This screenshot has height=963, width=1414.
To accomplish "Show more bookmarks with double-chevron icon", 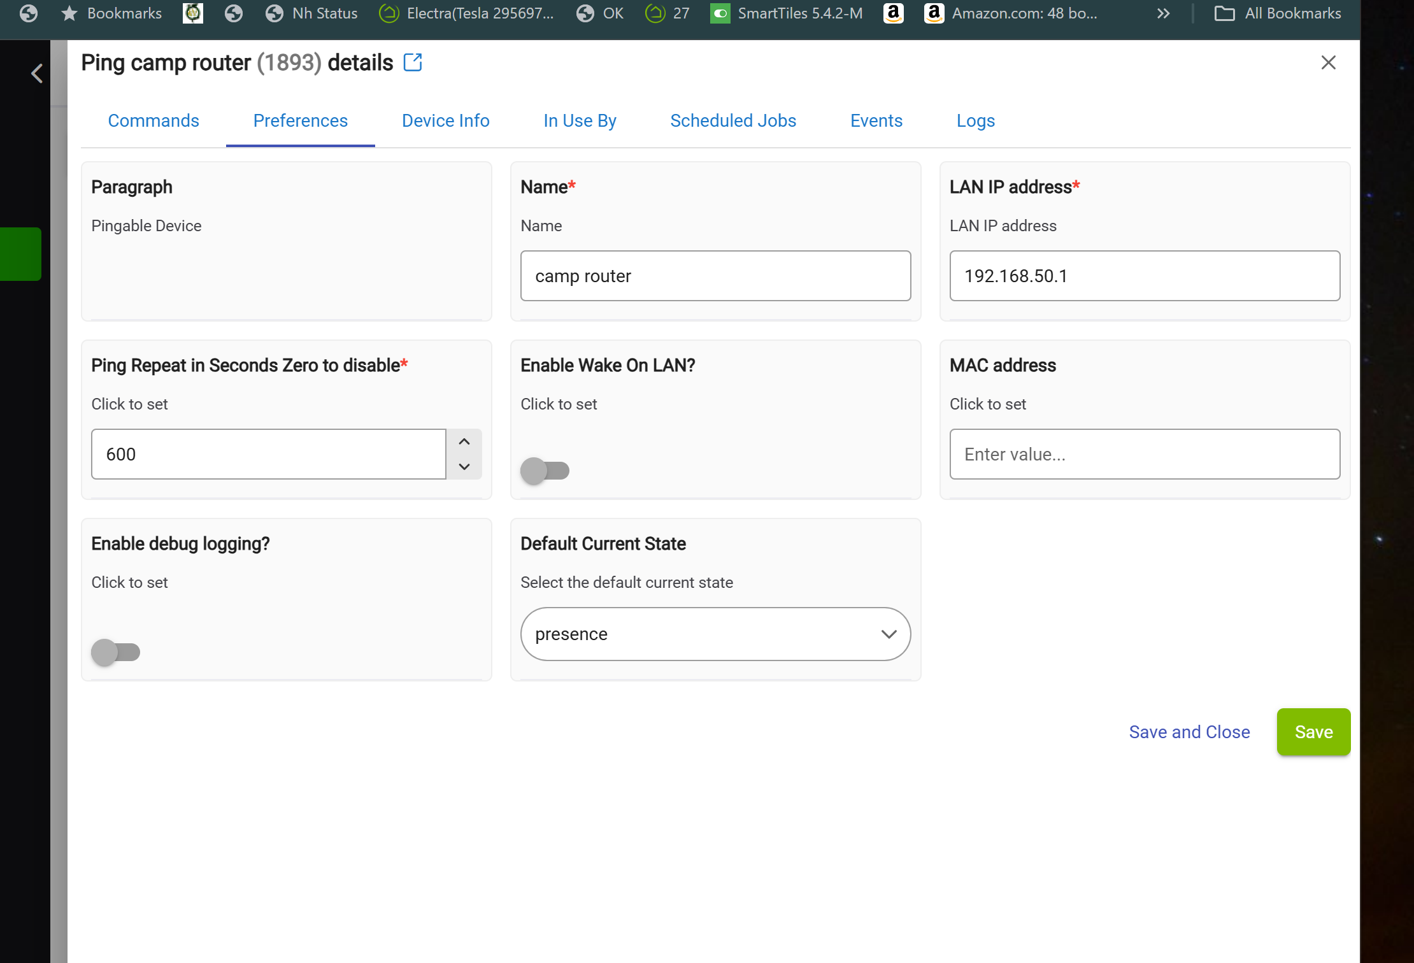I will pos(1163,13).
